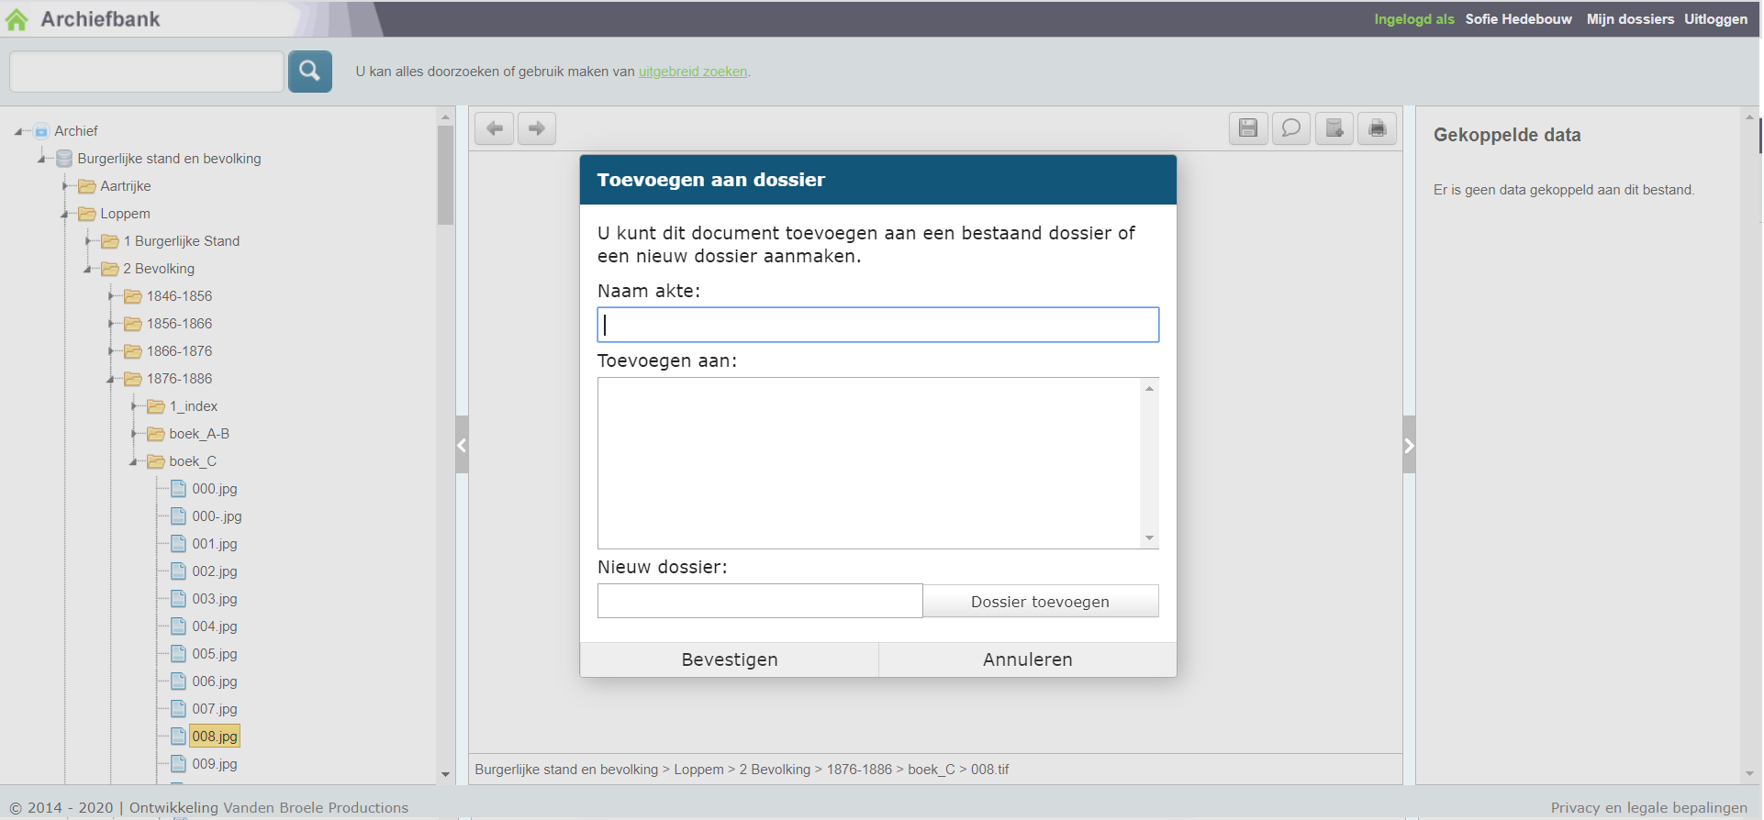The height and width of the screenshot is (820, 1764).
Task: Collapse the 1876-1886 folder node
Action: click(x=111, y=380)
